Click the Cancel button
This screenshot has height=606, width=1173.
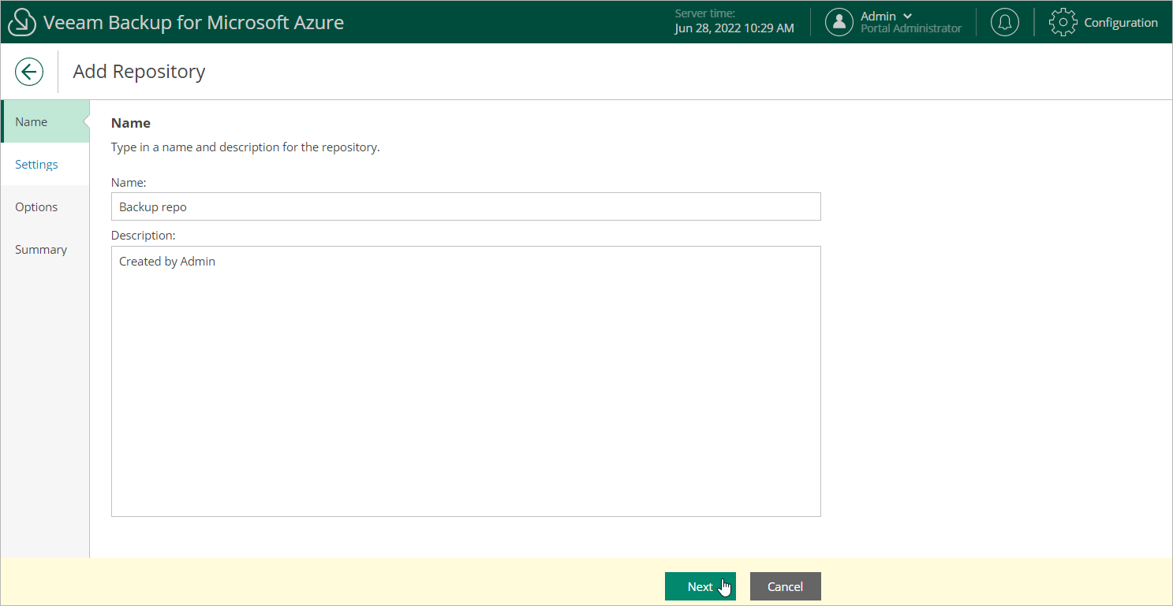(786, 586)
